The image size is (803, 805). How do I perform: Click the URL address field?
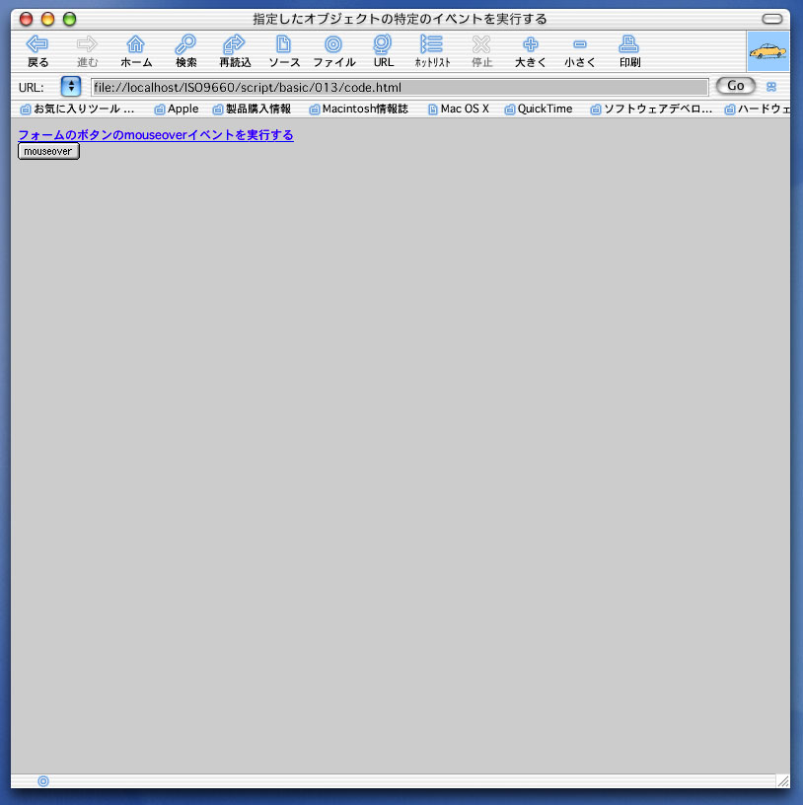[400, 87]
